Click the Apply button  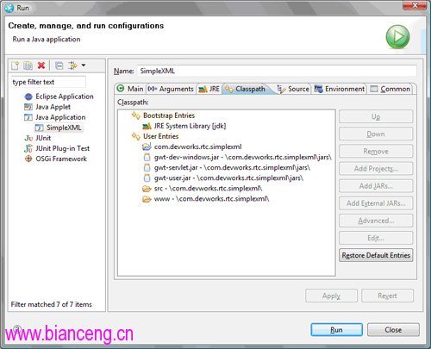(x=331, y=296)
